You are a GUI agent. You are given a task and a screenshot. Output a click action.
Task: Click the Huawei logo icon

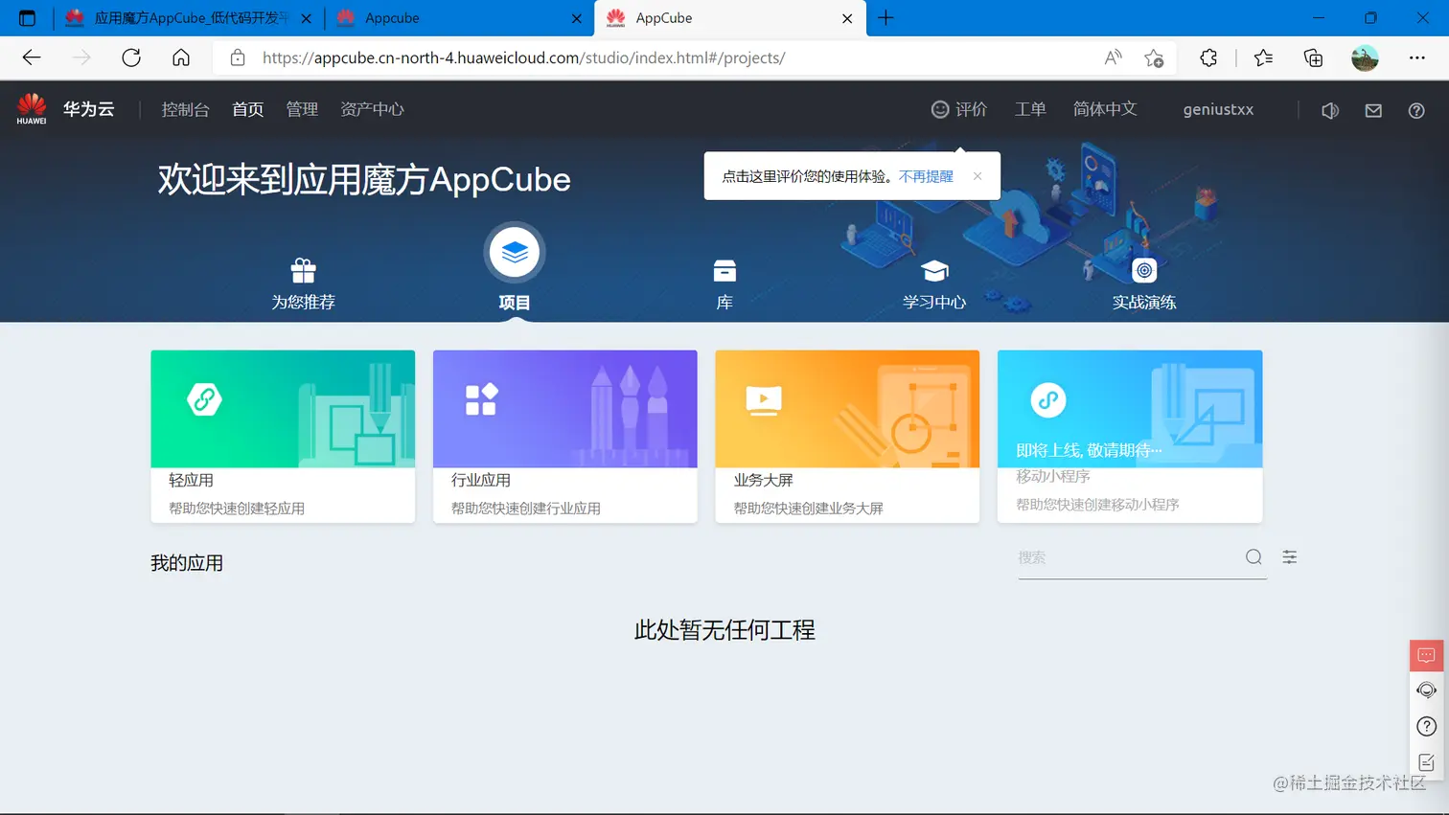(32, 108)
